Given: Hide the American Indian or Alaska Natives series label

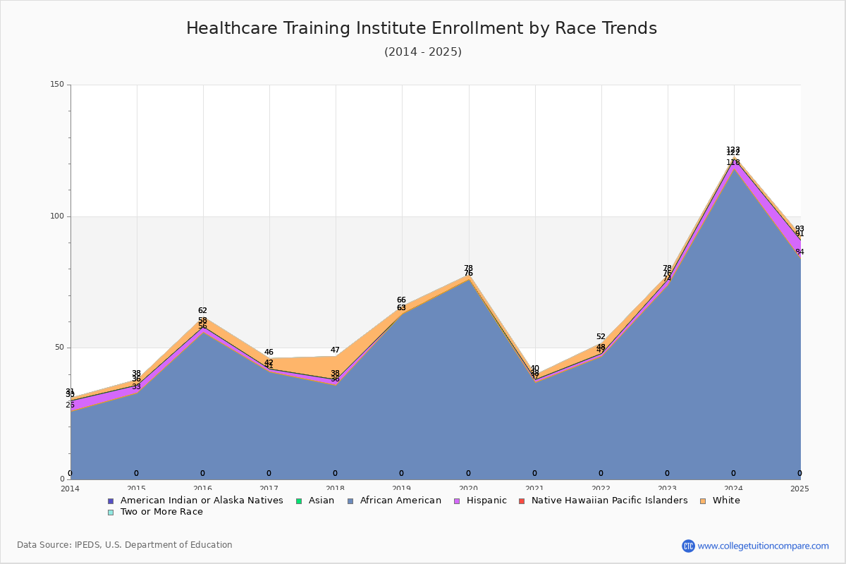Looking at the screenshot, I should point(202,501).
